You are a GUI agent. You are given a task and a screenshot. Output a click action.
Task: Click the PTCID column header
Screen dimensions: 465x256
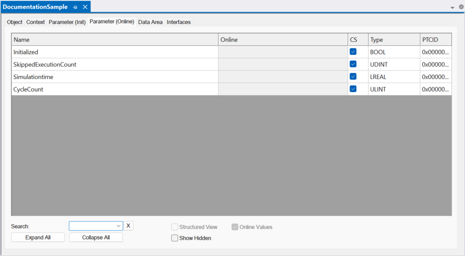(x=436, y=40)
